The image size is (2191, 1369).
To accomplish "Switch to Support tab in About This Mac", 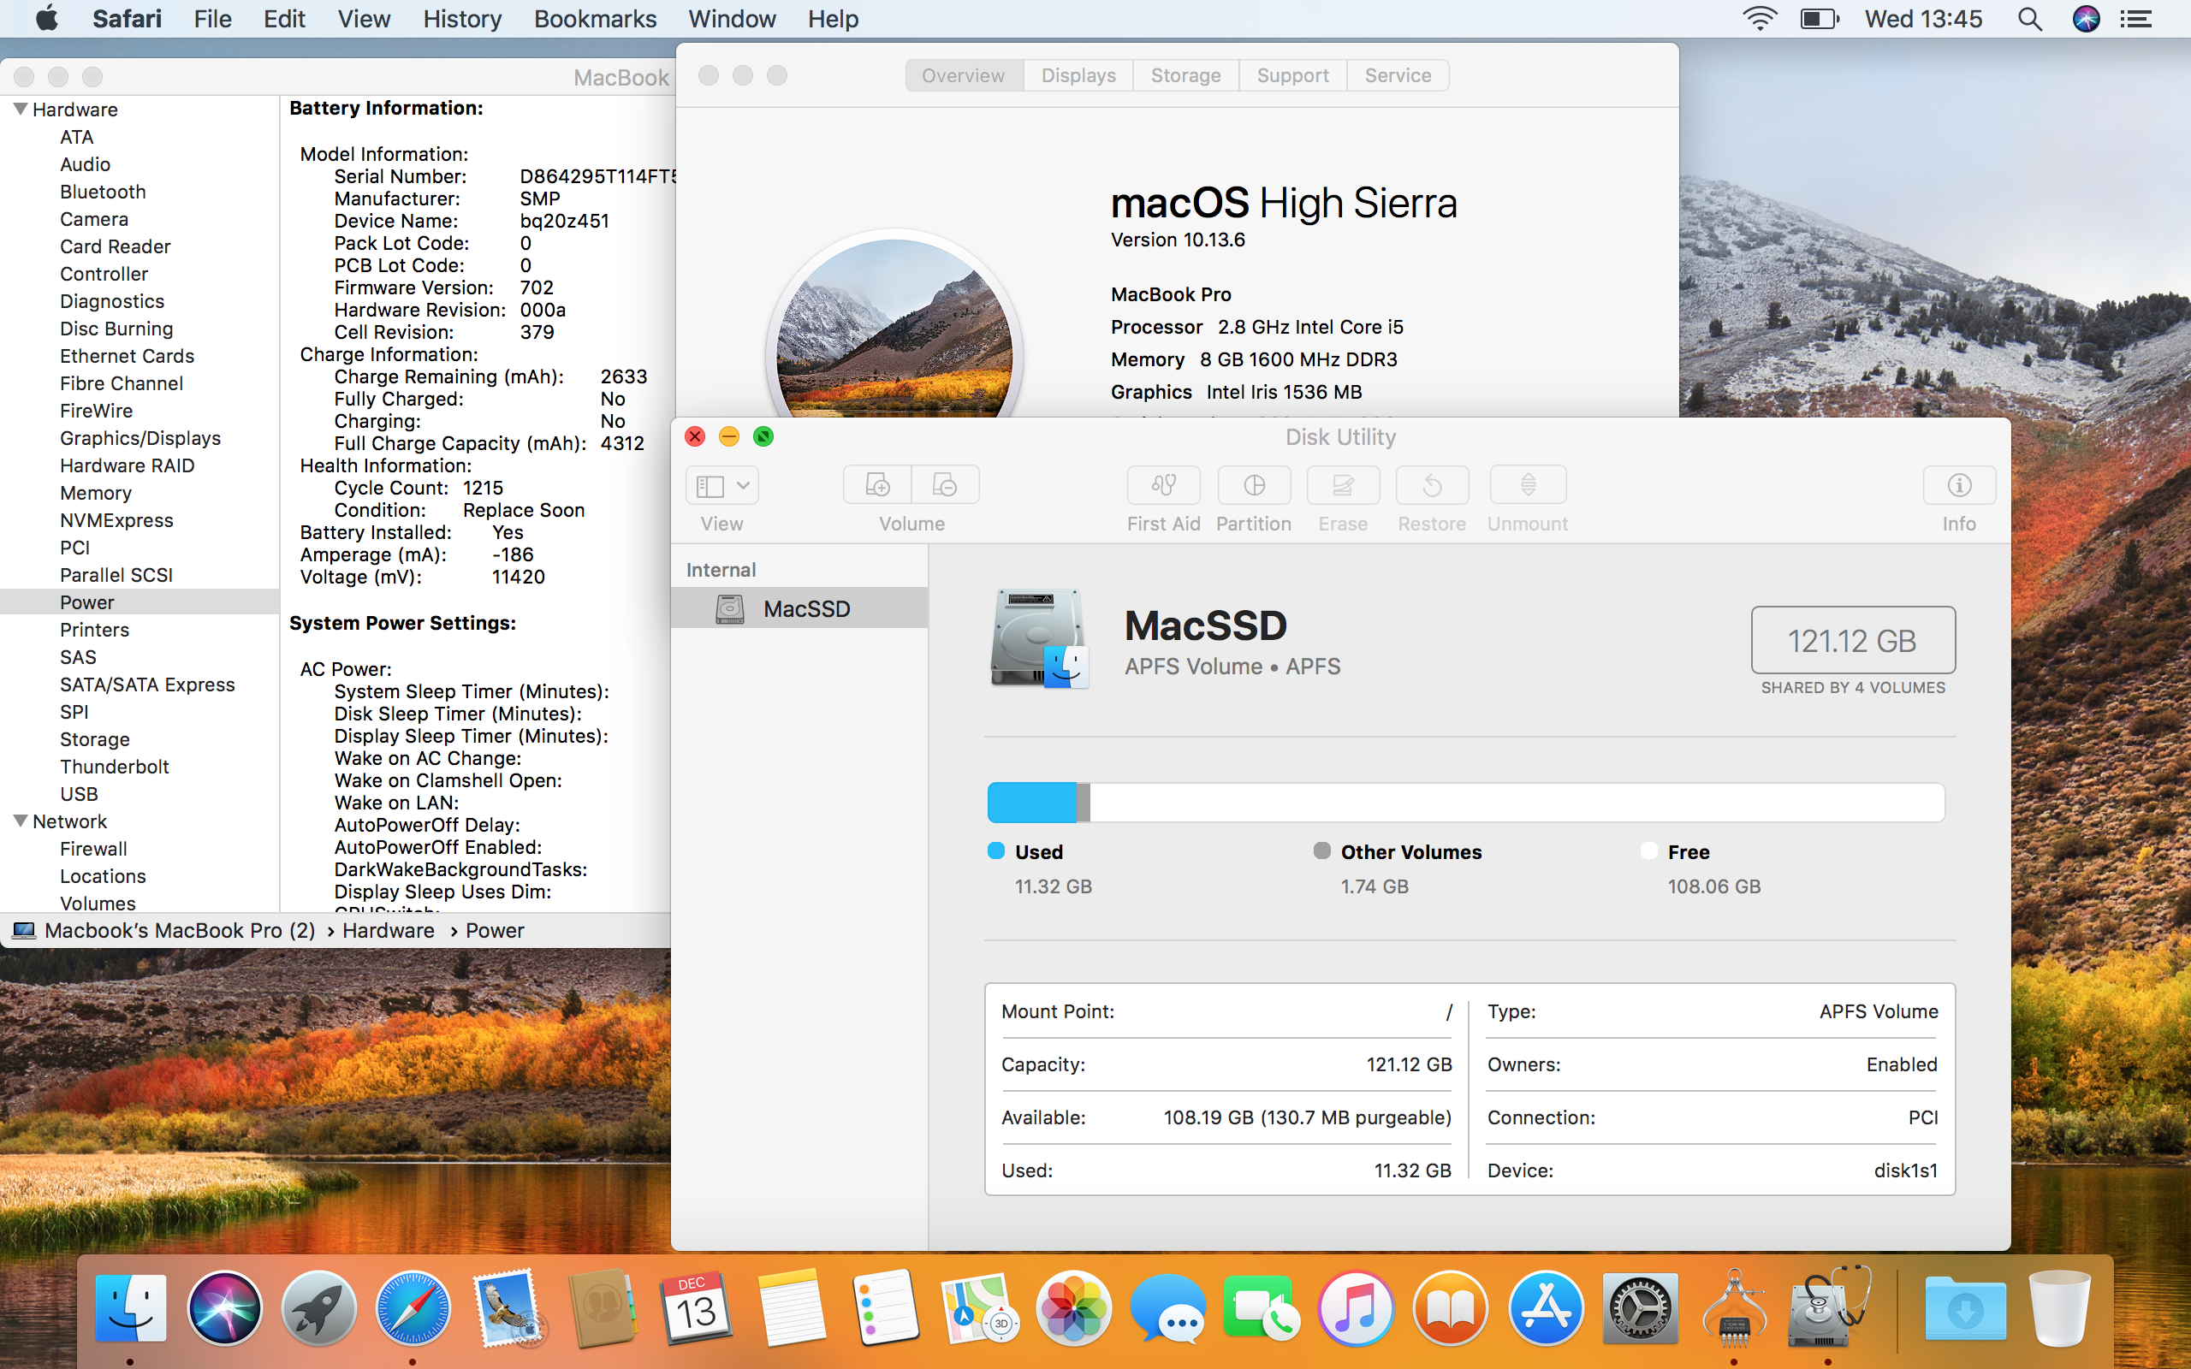I will click(x=1293, y=75).
